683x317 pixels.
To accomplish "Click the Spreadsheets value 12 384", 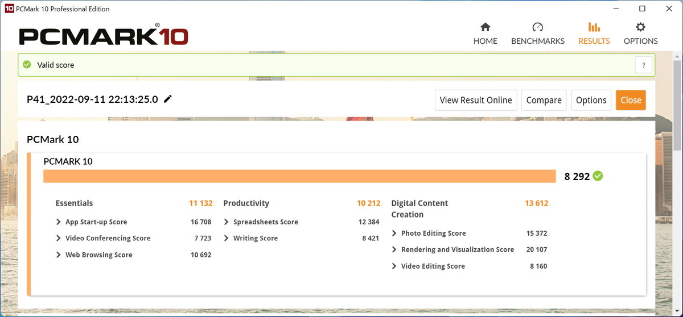I will [369, 222].
